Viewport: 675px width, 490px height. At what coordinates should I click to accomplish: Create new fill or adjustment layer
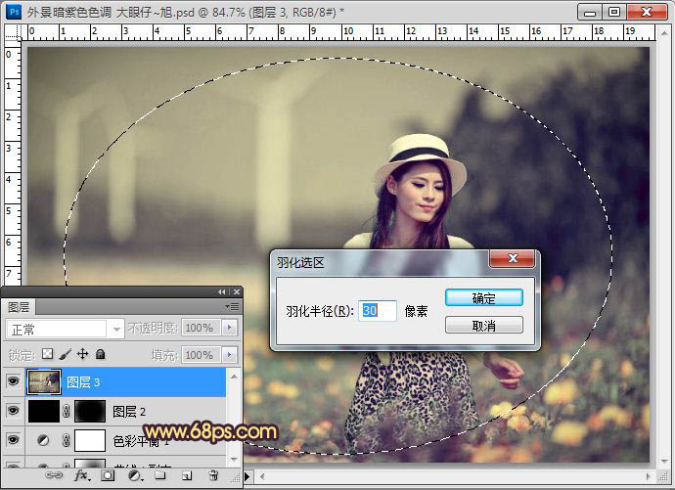coord(134,476)
